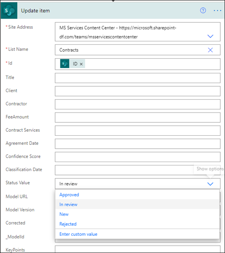Focus the Client text field
The width and height of the screenshot is (225, 253).
pyautogui.click(x=137, y=91)
